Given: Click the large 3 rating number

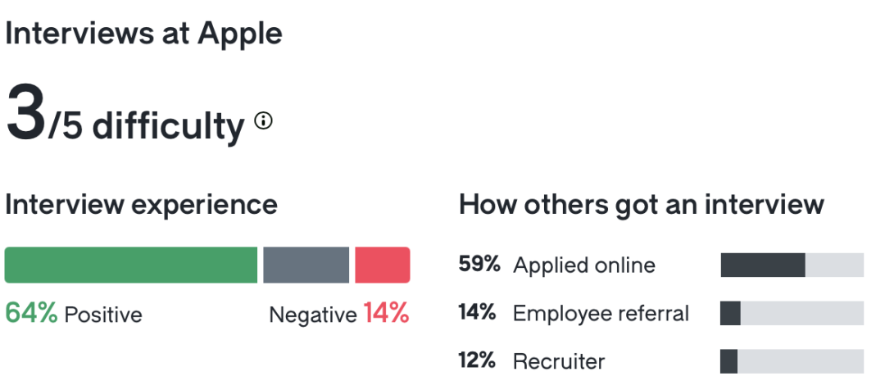Looking at the screenshot, I should [x=25, y=115].
